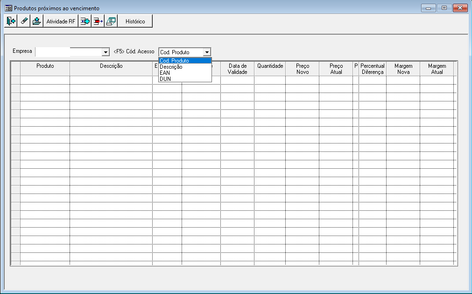Click the Descrição column header in grid

tap(111, 69)
